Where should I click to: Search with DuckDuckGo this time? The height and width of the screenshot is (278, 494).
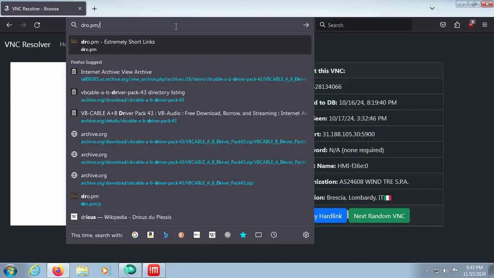pos(181,235)
